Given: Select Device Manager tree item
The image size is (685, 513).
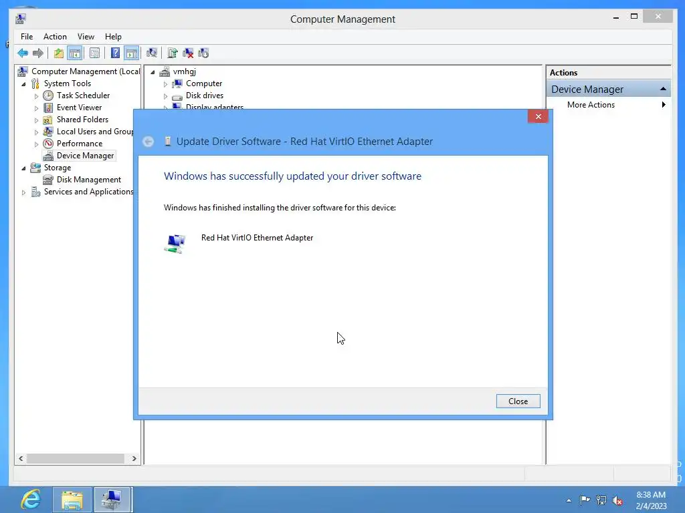Looking at the screenshot, I should click(85, 156).
